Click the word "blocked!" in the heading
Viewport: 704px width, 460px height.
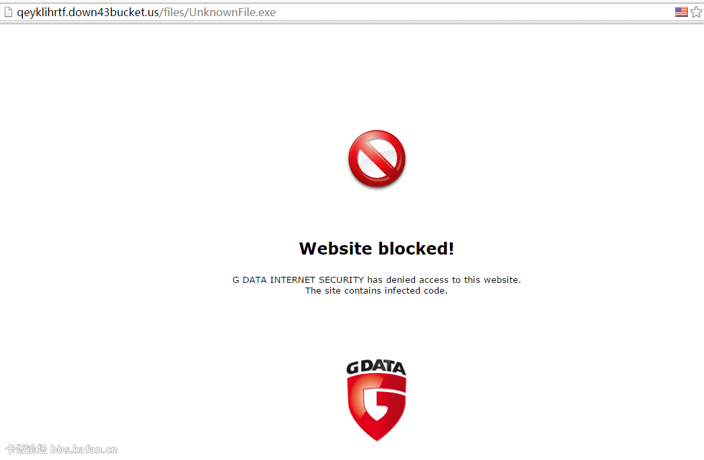coord(416,249)
